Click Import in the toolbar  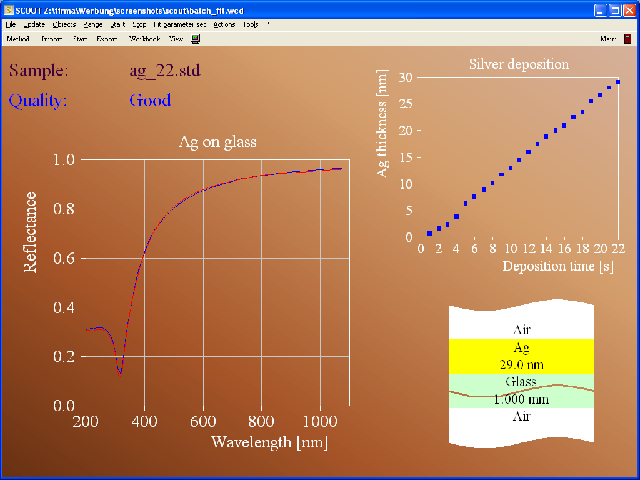point(52,39)
